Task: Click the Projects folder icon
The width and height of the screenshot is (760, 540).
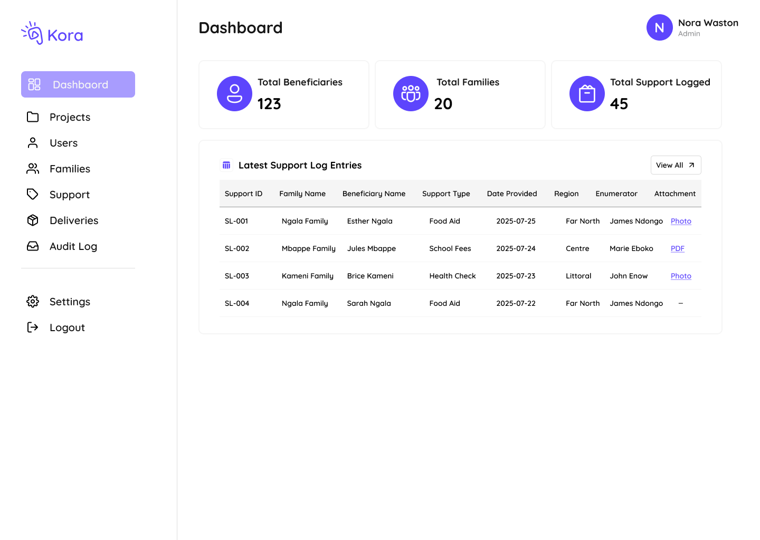Action: click(33, 117)
